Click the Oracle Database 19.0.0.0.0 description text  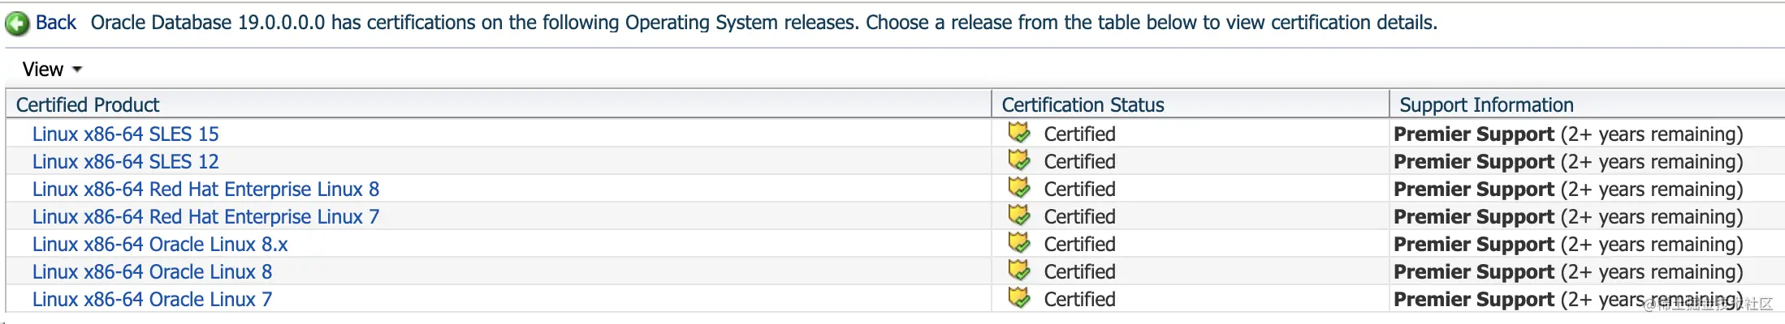click(763, 23)
